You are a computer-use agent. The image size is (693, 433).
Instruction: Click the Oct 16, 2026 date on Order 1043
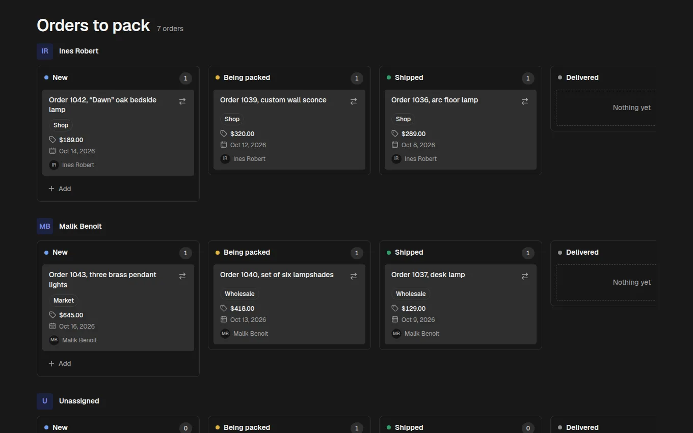(77, 326)
